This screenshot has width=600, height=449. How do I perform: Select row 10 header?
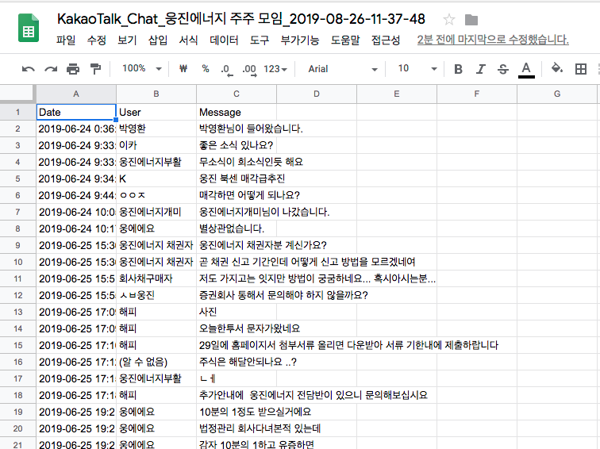17,262
